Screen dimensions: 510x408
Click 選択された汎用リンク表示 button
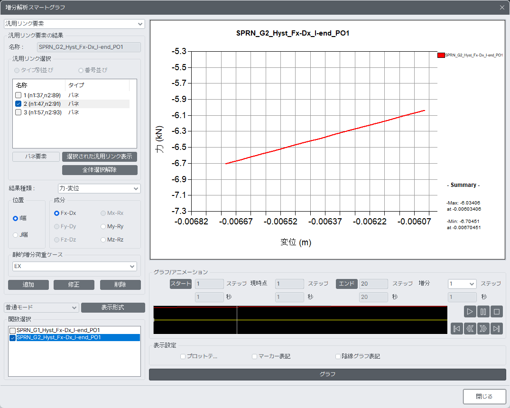[100, 157]
